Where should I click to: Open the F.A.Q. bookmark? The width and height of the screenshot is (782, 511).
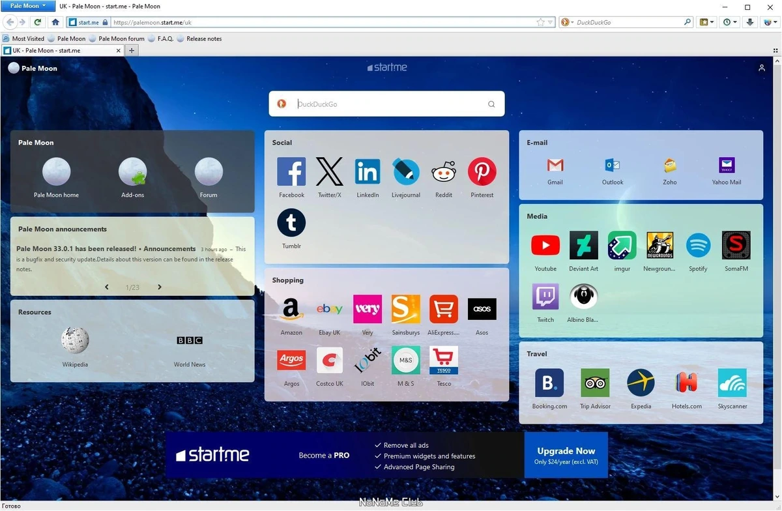(x=161, y=38)
